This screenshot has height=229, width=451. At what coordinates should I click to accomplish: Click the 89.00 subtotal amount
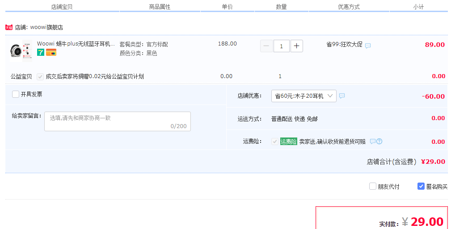click(x=435, y=45)
